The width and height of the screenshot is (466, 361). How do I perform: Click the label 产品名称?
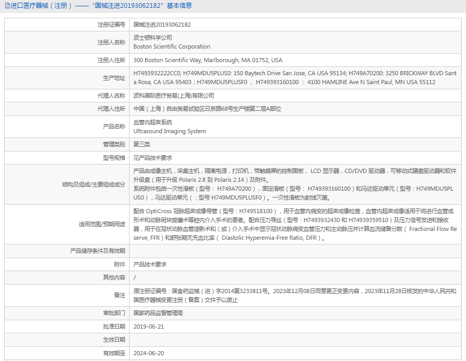tap(114, 126)
